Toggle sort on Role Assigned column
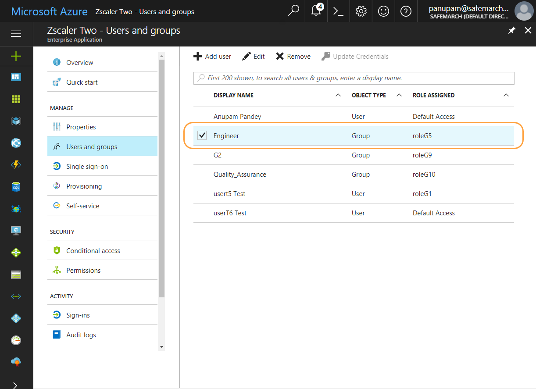Screen dimensions: 536x389 (x=506, y=95)
